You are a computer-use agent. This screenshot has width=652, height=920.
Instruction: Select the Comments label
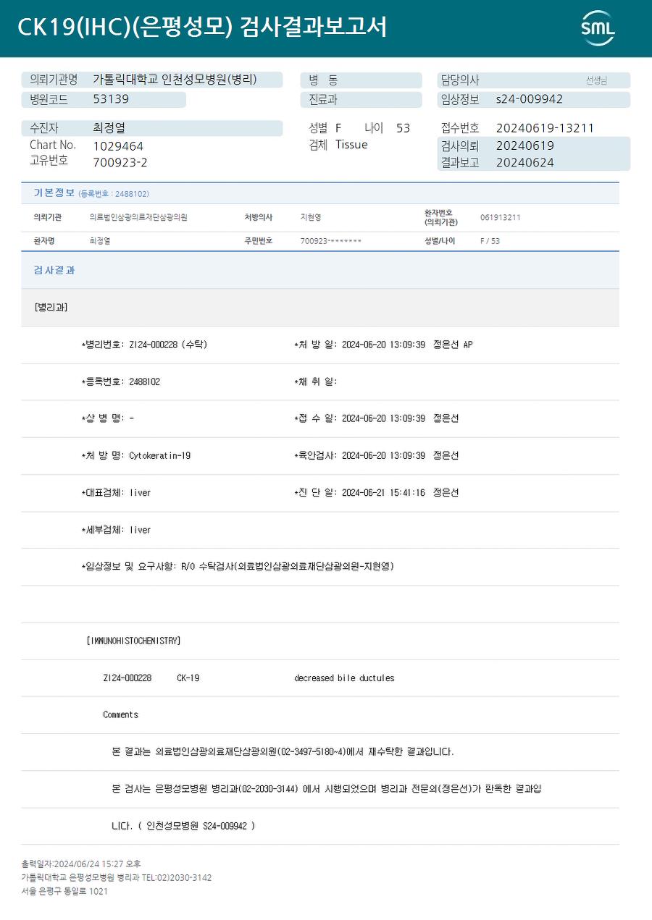click(120, 714)
